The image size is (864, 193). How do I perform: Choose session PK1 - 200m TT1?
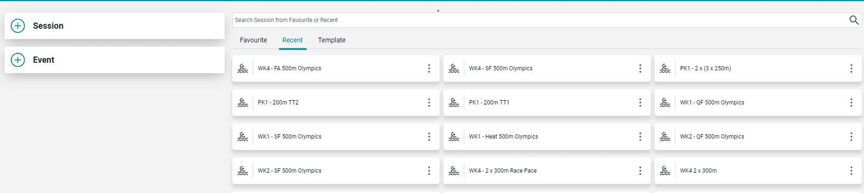(547, 103)
